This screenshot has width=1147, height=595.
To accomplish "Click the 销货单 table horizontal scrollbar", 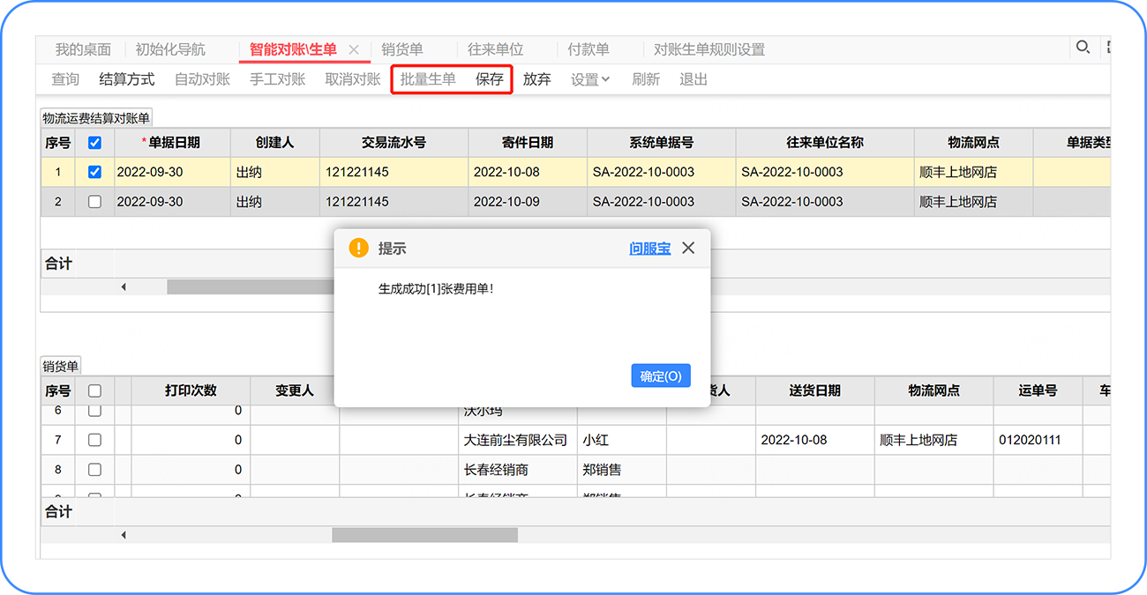I will coord(424,535).
